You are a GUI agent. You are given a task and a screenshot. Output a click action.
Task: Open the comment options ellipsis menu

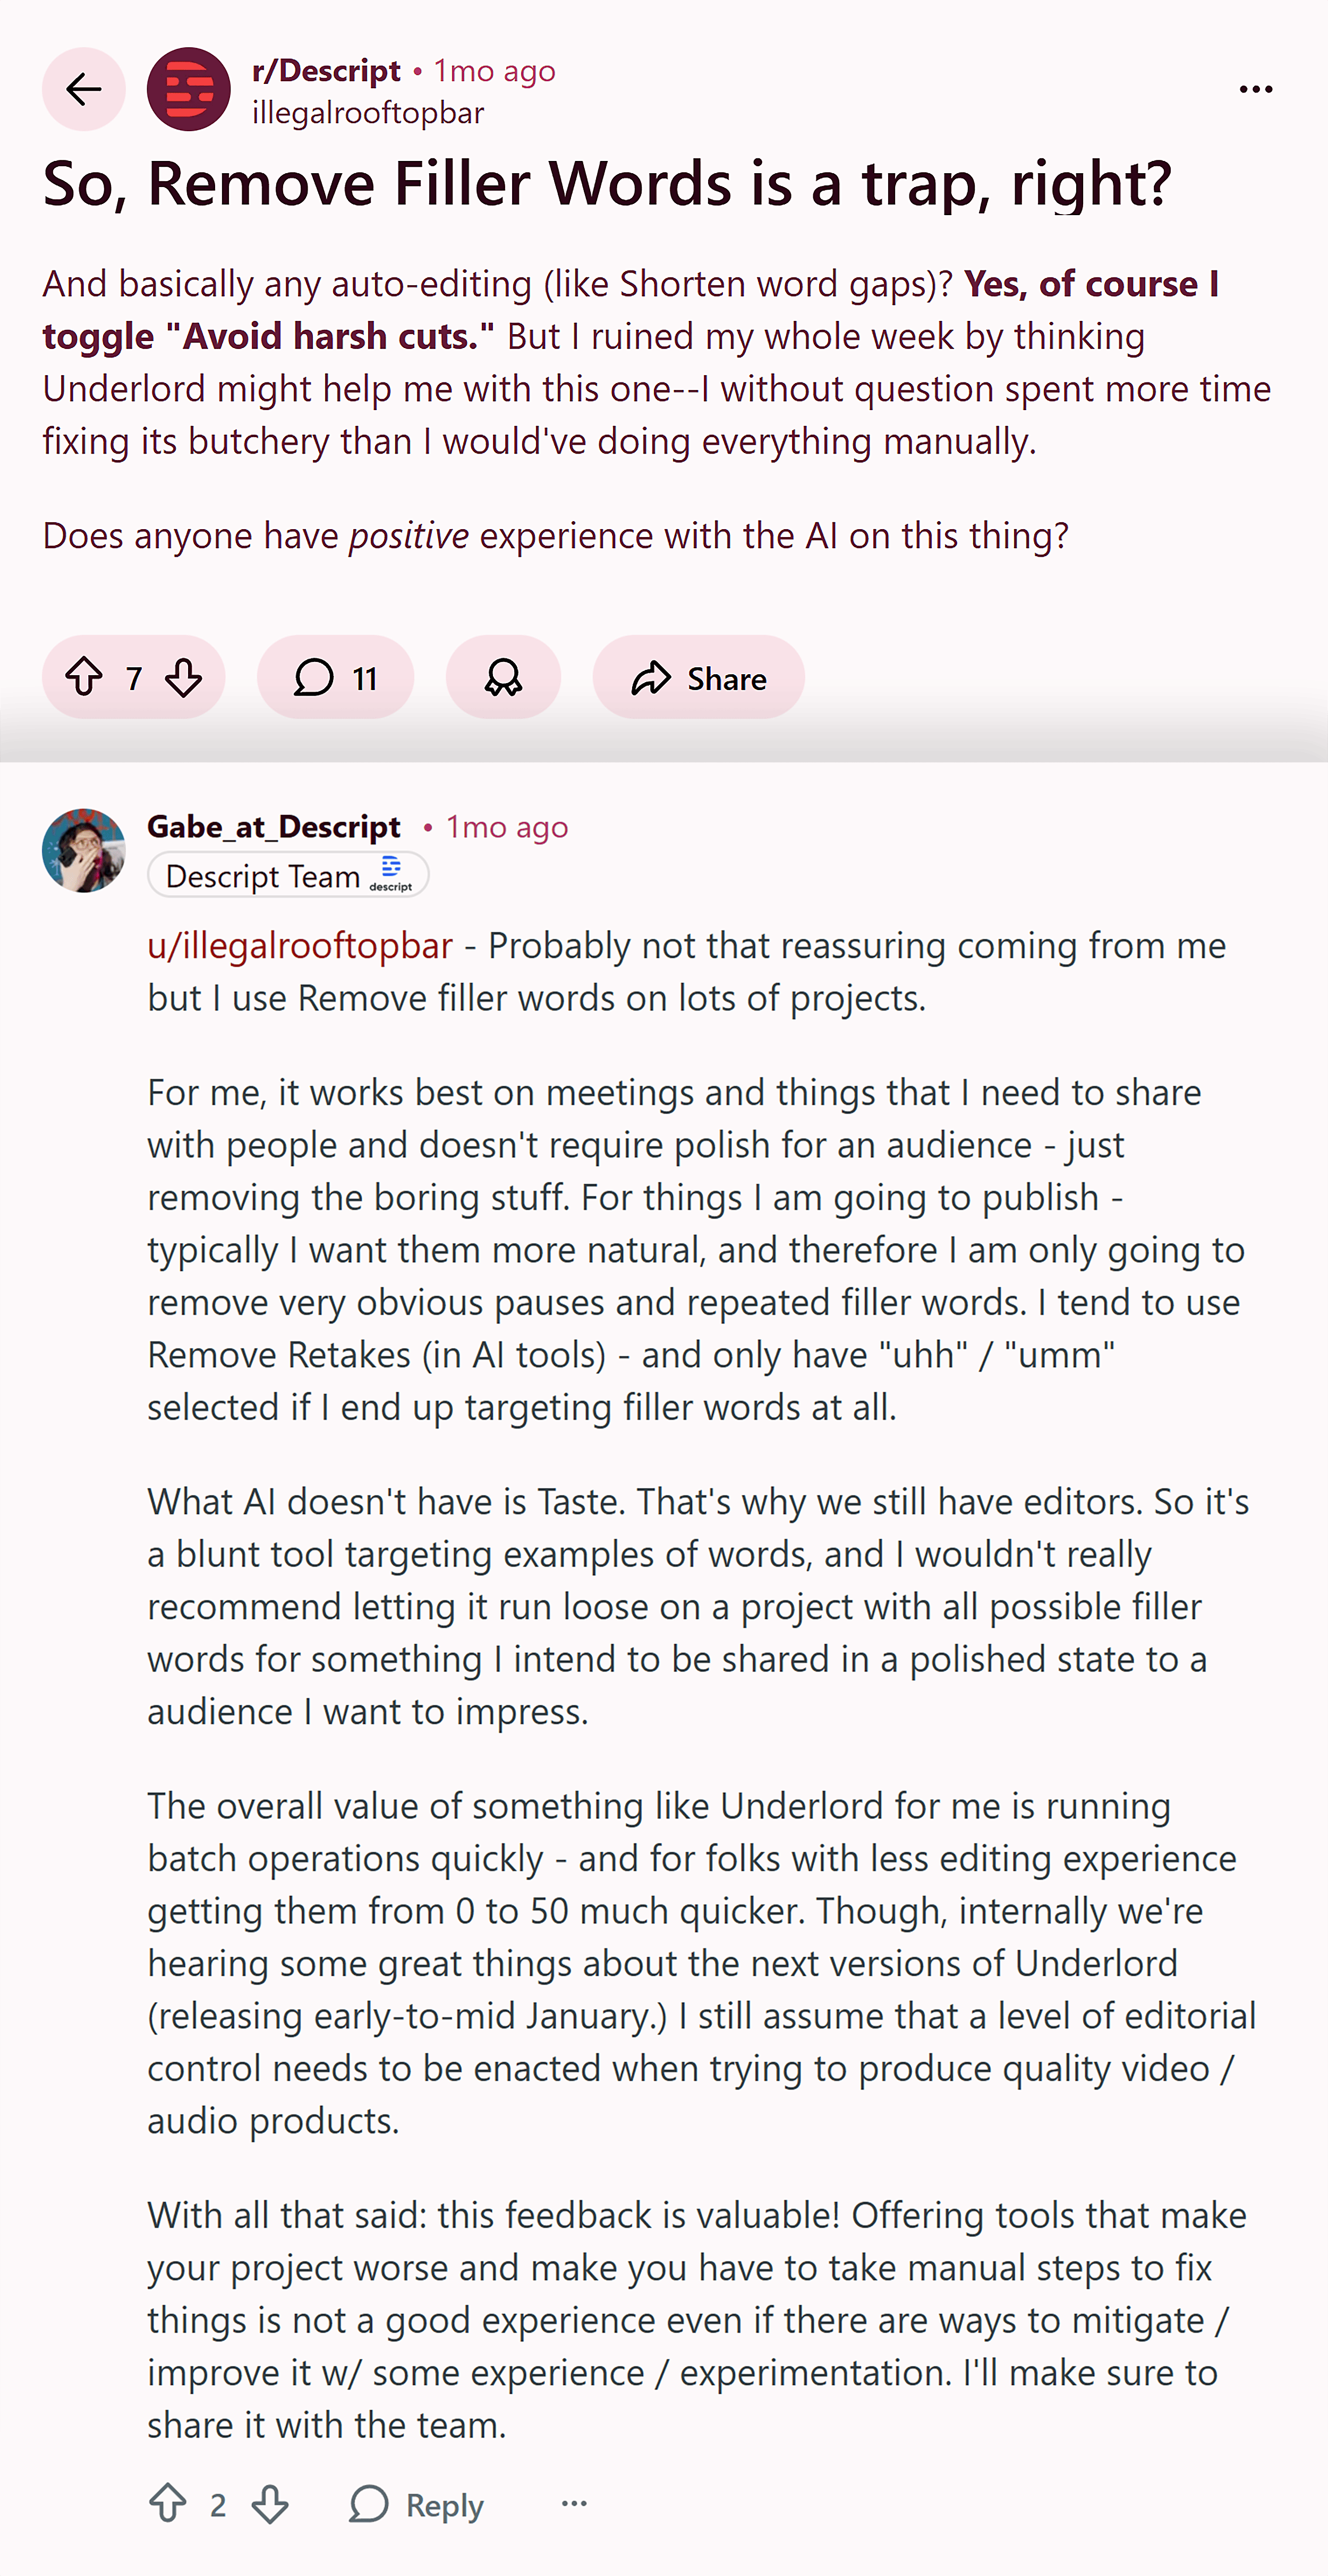pos(573,2504)
